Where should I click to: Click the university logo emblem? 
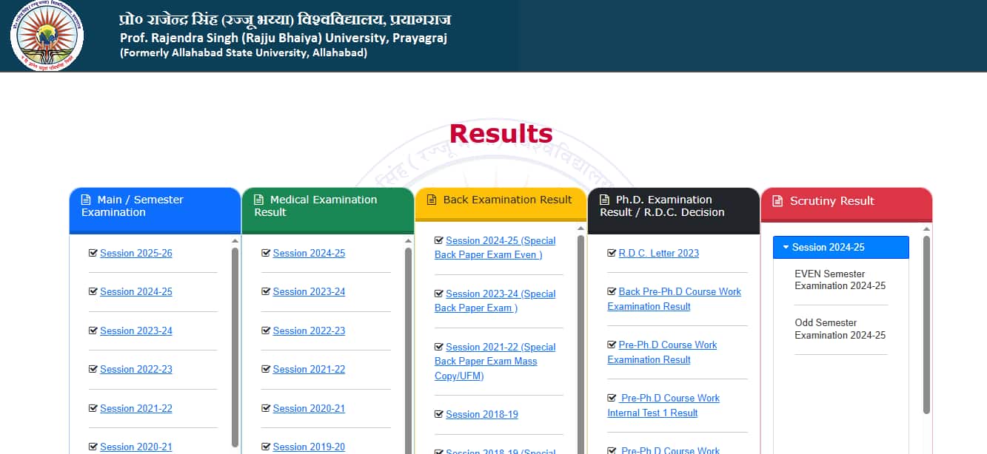47,35
